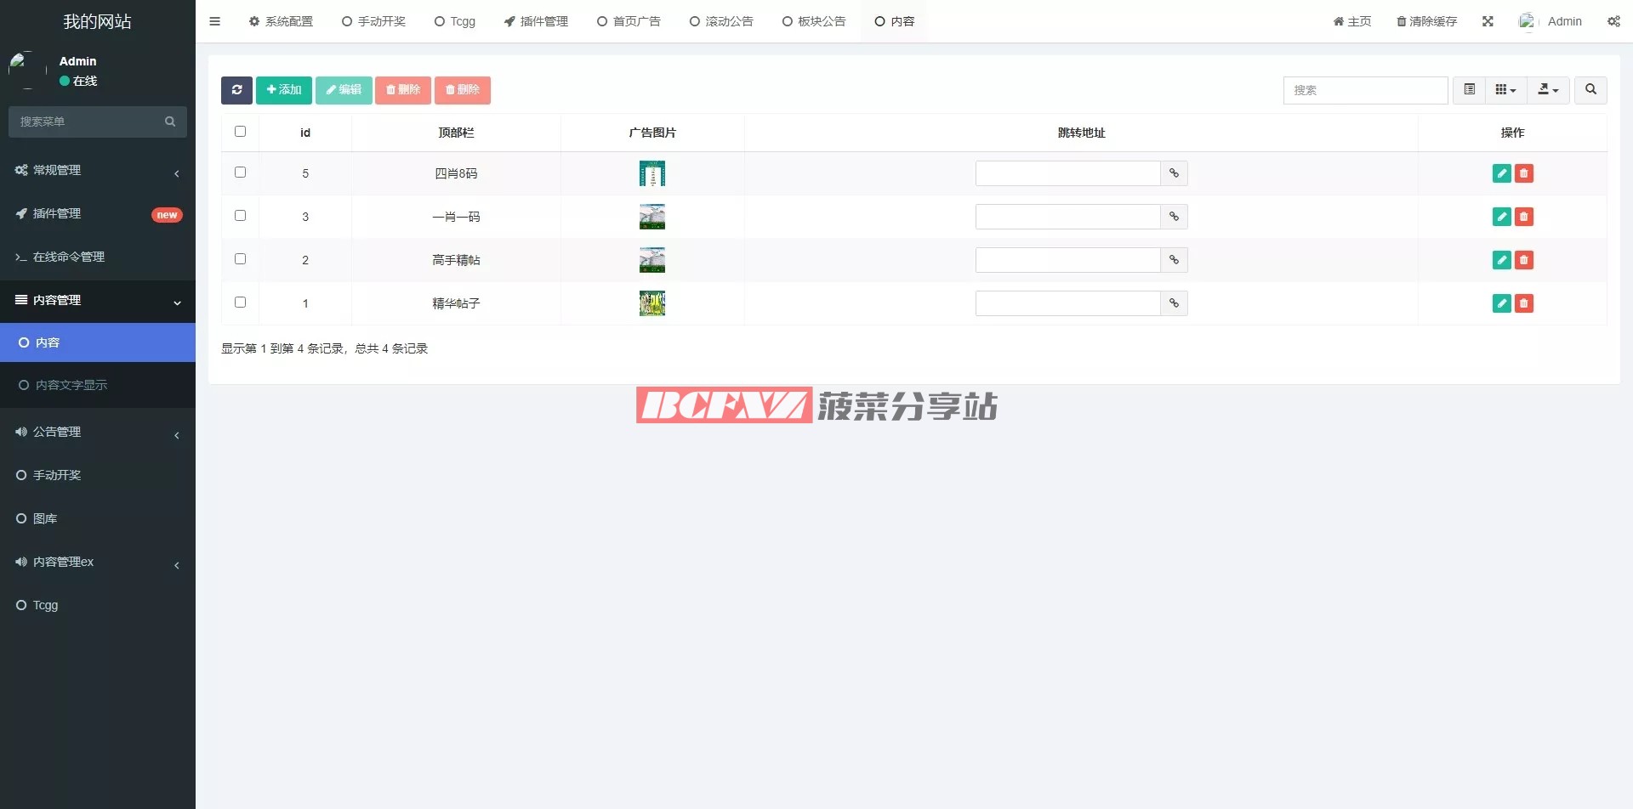Click 清除缓存 in the top bar
This screenshot has height=809, width=1633.
1426,21
